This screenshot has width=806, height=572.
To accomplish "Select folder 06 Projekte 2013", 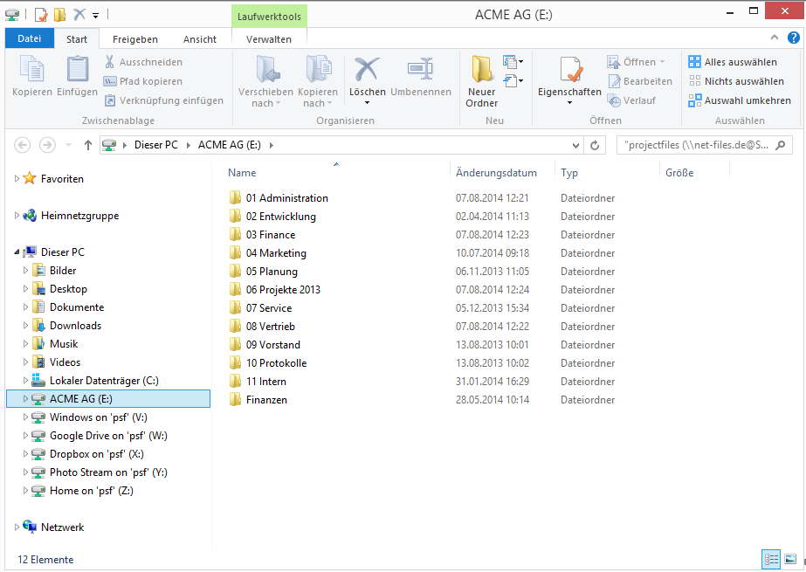I will click(283, 289).
